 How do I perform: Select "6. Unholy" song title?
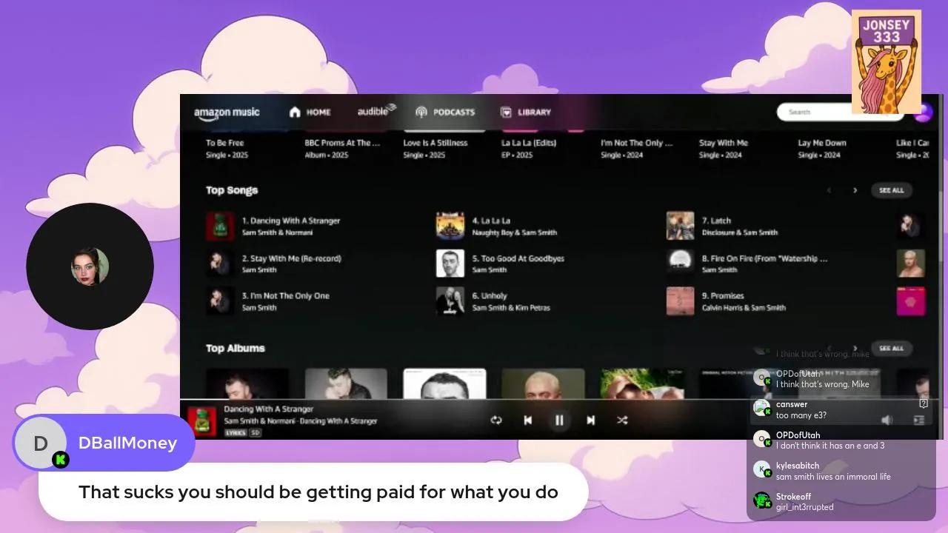click(490, 295)
